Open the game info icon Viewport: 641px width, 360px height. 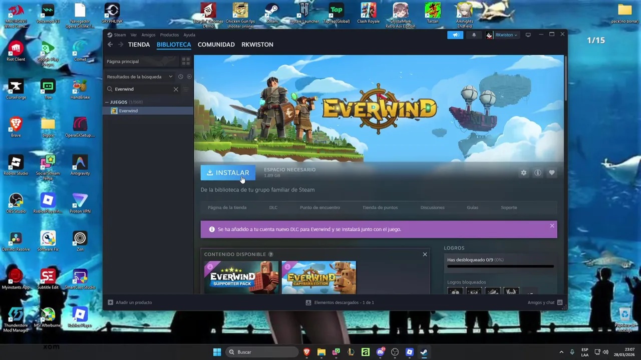(x=538, y=172)
